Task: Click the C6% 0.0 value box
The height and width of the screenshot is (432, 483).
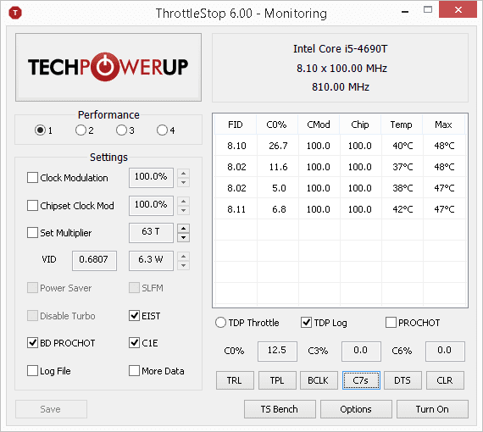Action: 445,351
